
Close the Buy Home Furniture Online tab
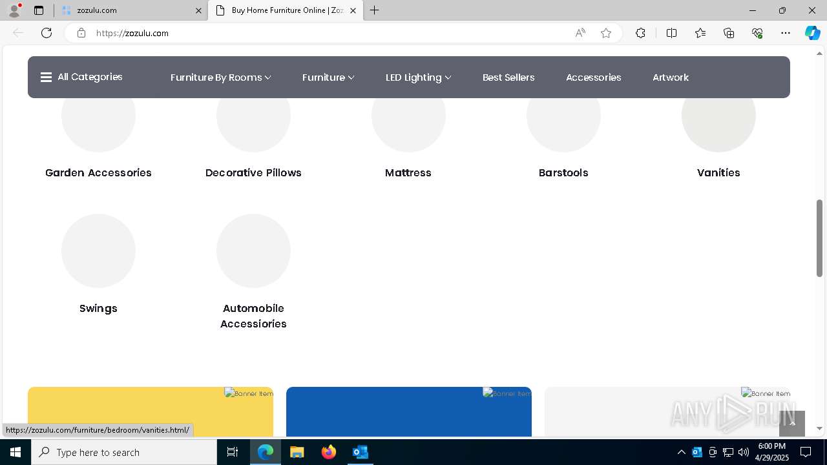353,10
